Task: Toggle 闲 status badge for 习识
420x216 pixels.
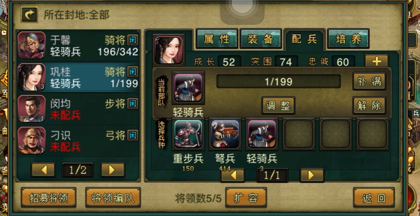Action: [x=133, y=135]
